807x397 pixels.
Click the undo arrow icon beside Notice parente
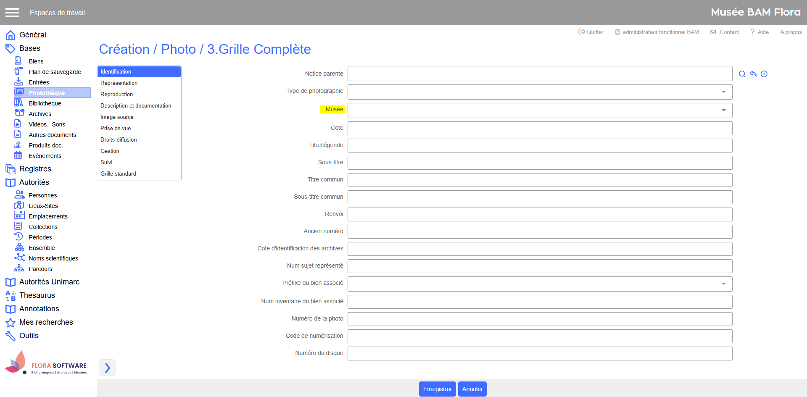tap(753, 74)
